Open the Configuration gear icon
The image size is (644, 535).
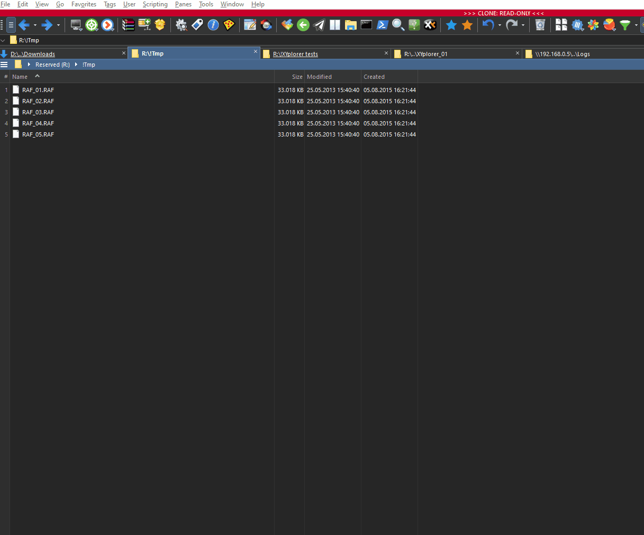(181, 25)
